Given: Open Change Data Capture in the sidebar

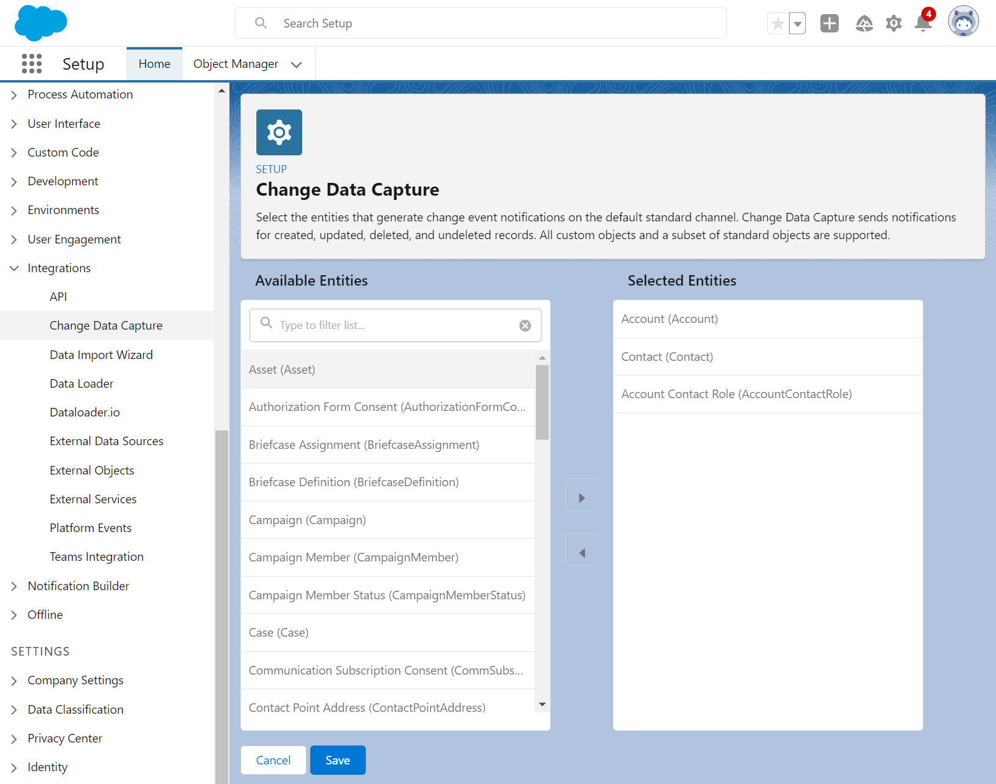Looking at the screenshot, I should click(106, 325).
